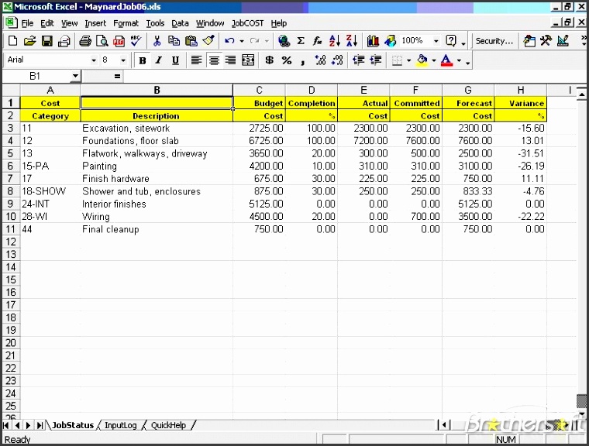Apply Comma style formatting
589x446 pixels.
click(x=303, y=60)
